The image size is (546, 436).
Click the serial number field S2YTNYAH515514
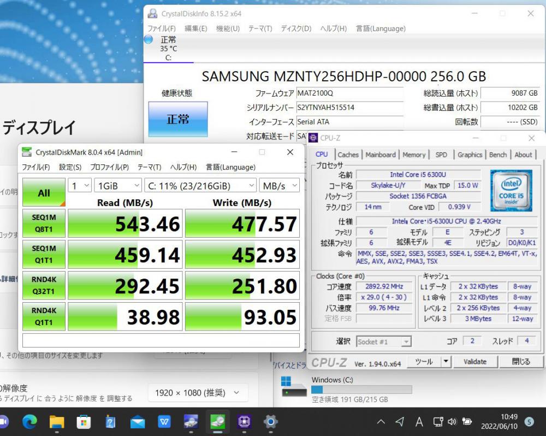[349, 107]
